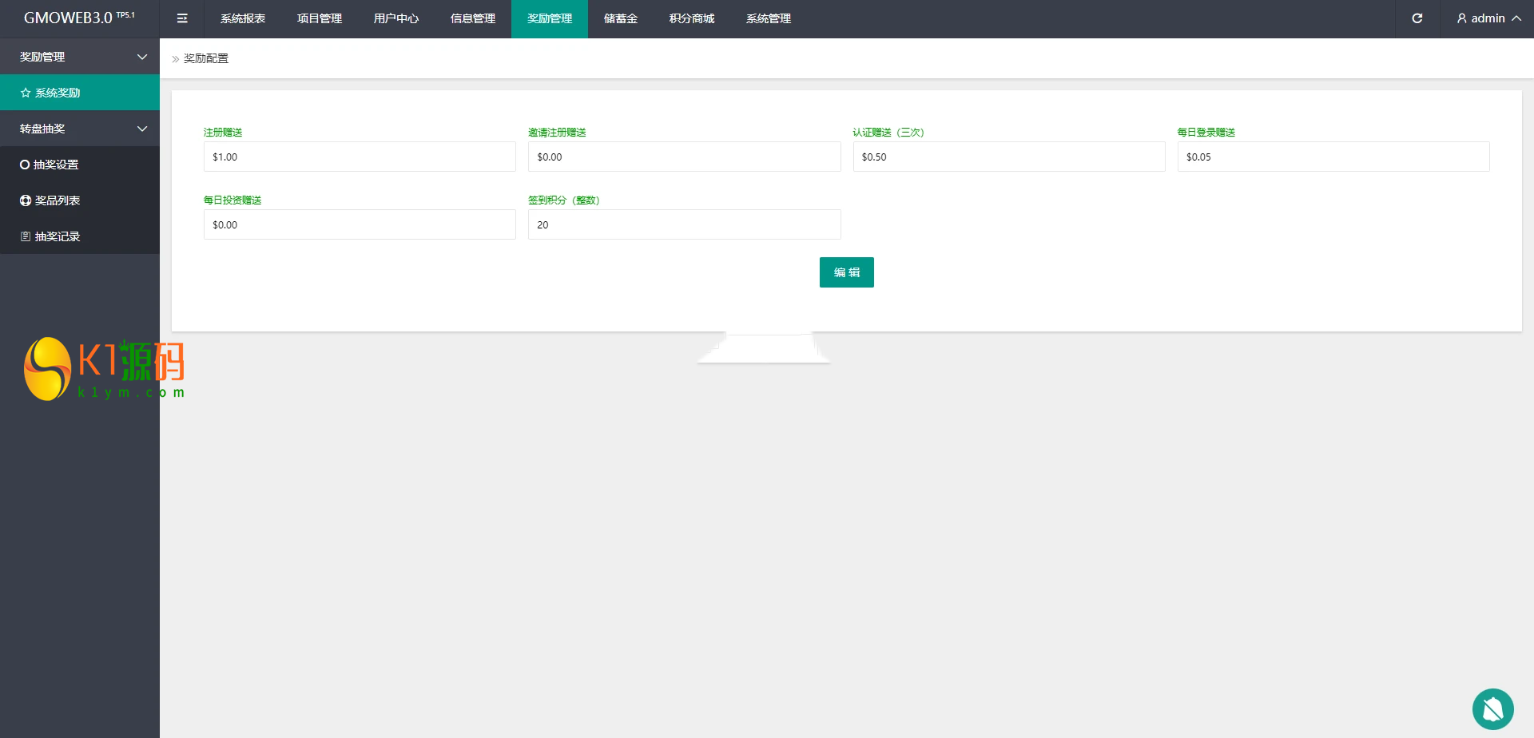The width and height of the screenshot is (1534, 738).
Task: Click the 注册赠送 input field
Action: point(360,157)
